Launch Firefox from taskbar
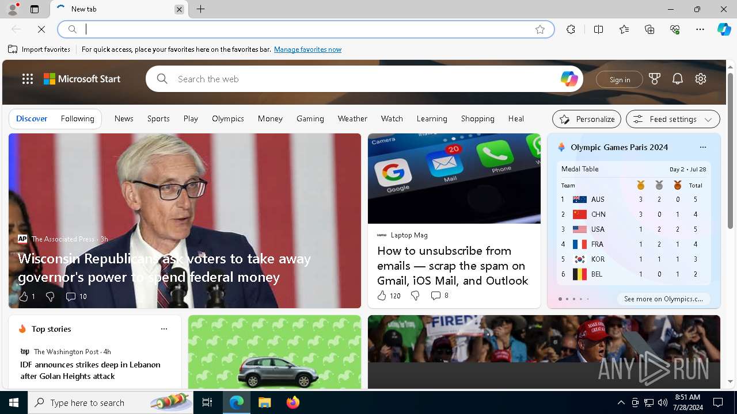The width and height of the screenshot is (737, 414). pyautogui.click(x=293, y=402)
